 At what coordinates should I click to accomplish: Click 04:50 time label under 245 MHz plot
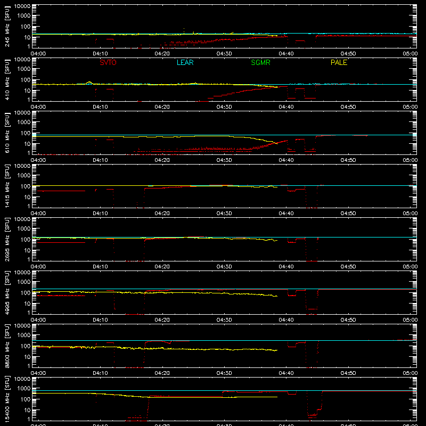pyautogui.click(x=348, y=54)
